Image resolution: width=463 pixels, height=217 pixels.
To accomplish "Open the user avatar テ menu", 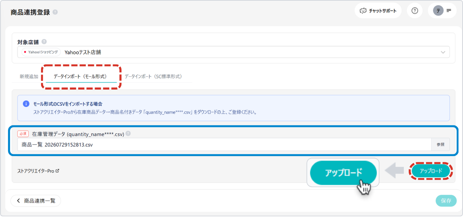I will click(x=438, y=11).
